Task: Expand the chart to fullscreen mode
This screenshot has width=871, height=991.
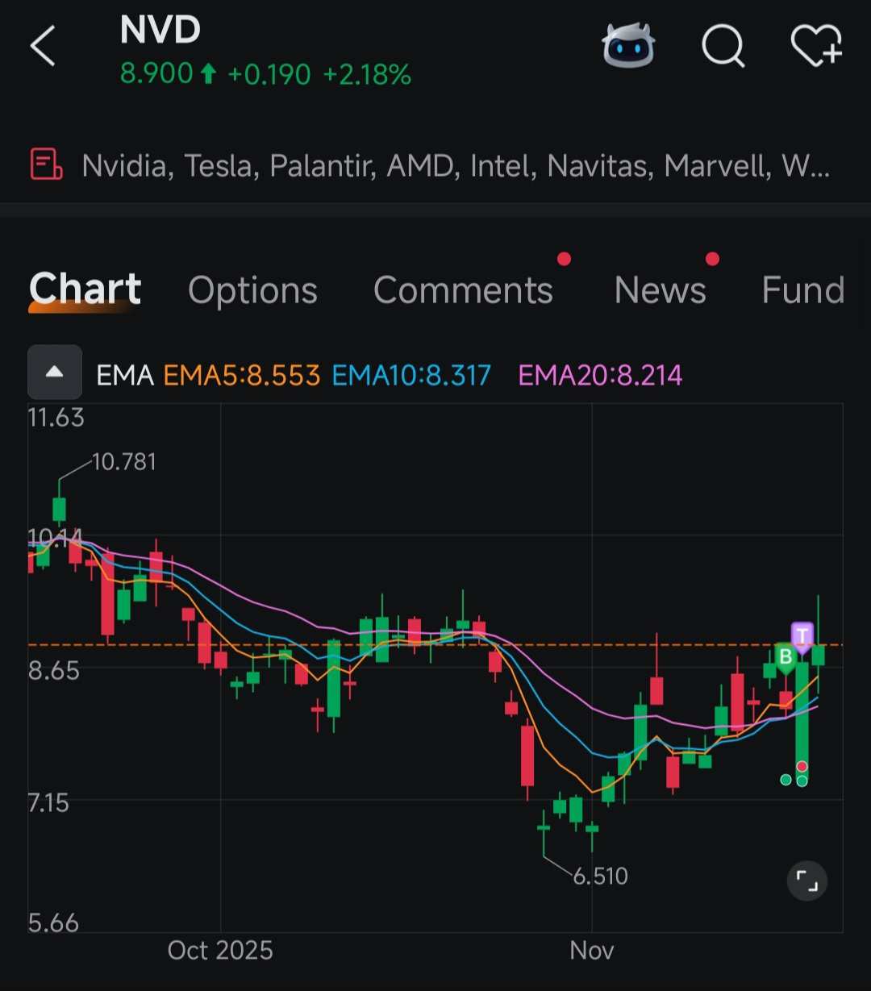Action: coord(807,881)
